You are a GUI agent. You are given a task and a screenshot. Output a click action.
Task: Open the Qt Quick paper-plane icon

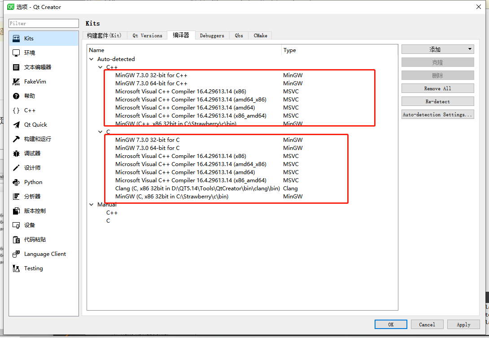click(x=16, y=124)
